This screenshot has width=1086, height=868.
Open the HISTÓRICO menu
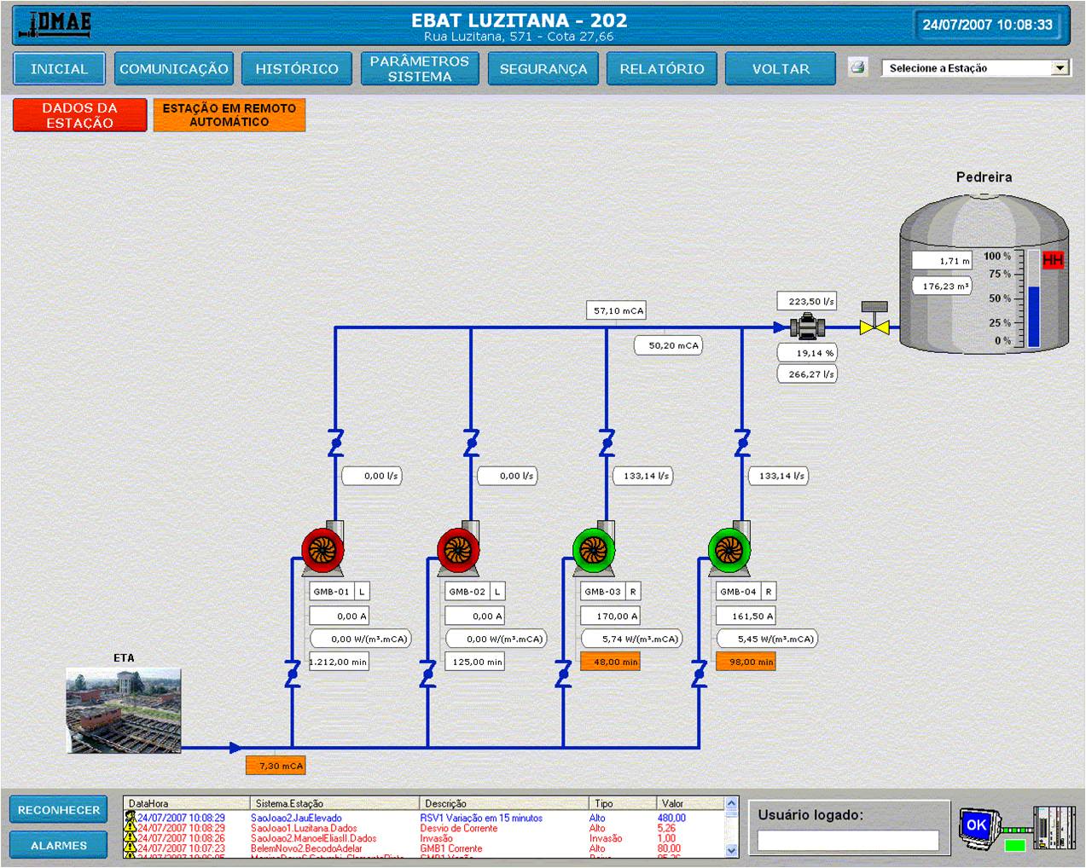click(297, 69)
